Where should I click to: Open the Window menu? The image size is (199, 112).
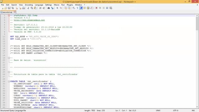pos(78,5)
